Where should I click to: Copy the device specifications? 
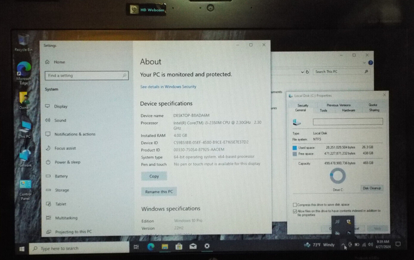point(154,176)
